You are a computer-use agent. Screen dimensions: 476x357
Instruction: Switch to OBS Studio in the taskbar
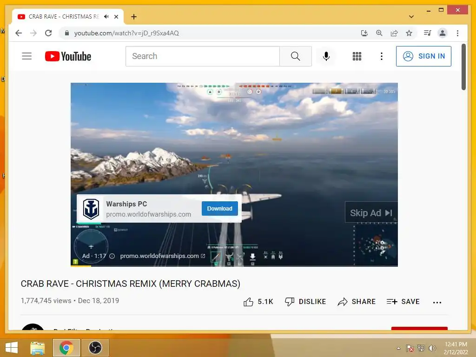point(95,348)
